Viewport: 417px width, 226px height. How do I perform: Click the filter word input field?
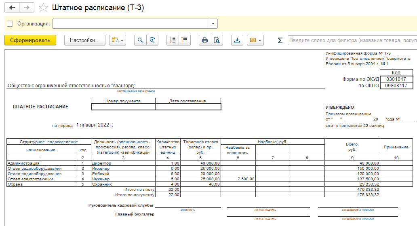352,40
